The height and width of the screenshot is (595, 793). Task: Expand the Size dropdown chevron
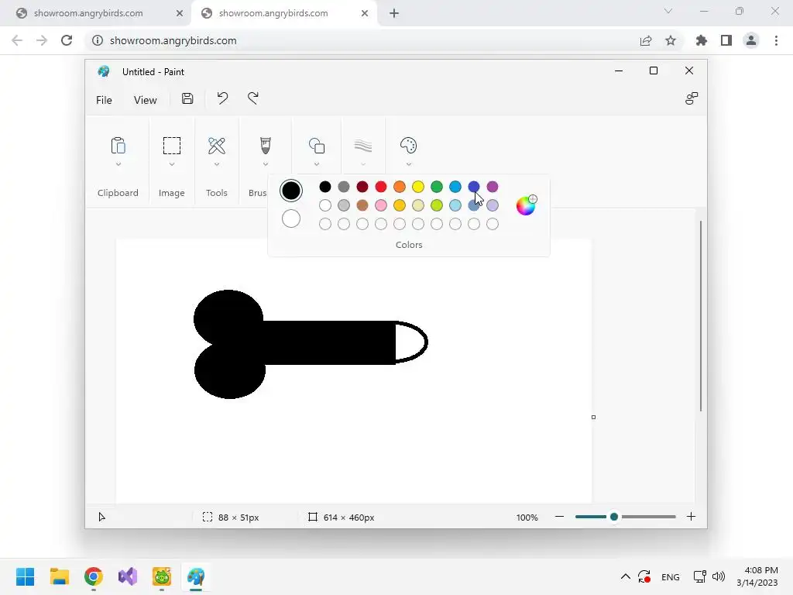[363, 164]
